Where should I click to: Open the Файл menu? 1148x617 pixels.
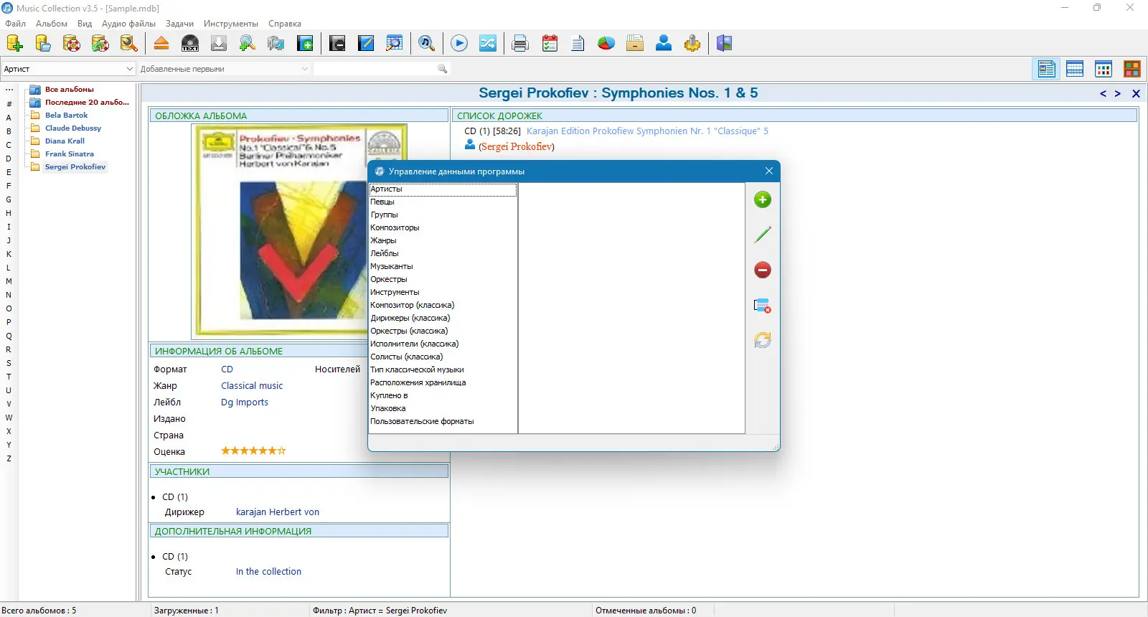click(x=15, y=24)
